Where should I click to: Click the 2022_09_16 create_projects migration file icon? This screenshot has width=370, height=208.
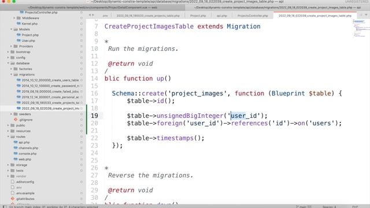[18, 103]
